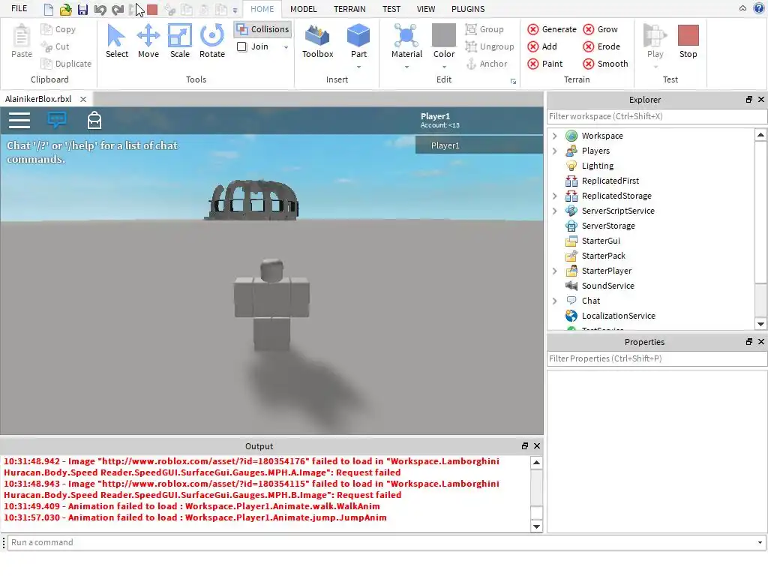
Task: Choose the Scale tool
Action: tap(180, 41)
